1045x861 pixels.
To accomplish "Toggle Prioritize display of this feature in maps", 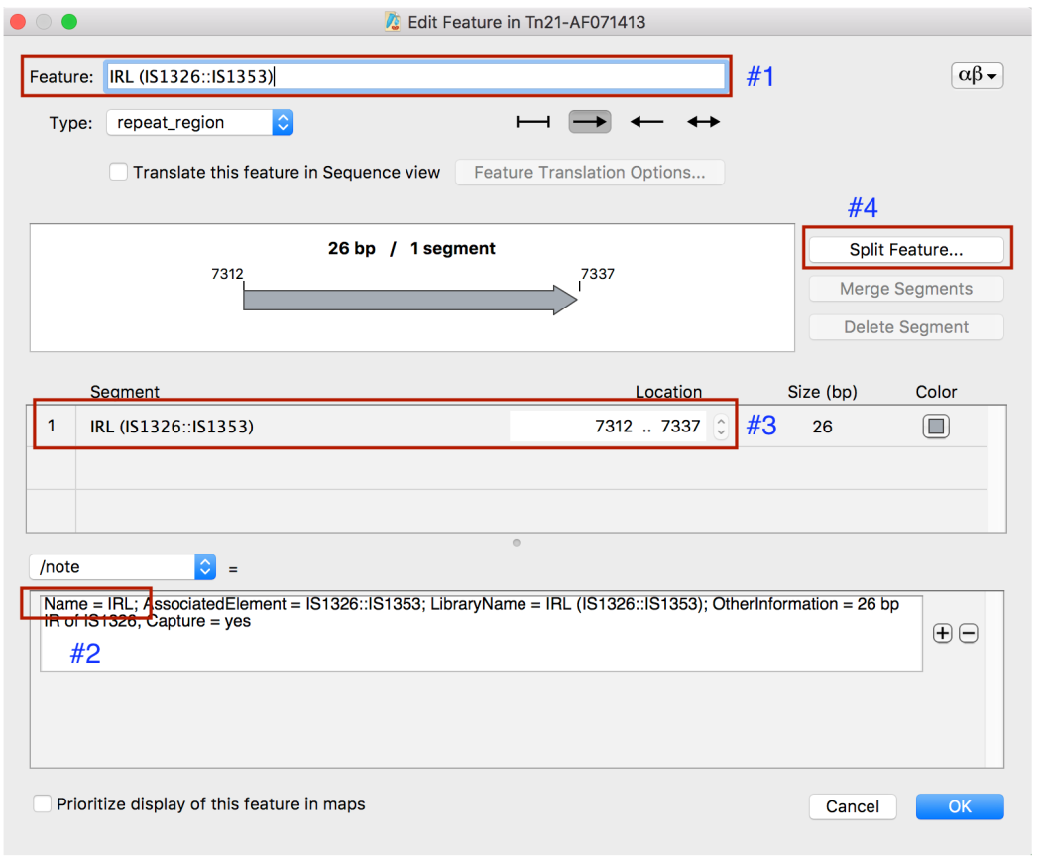I will (43, 804).
